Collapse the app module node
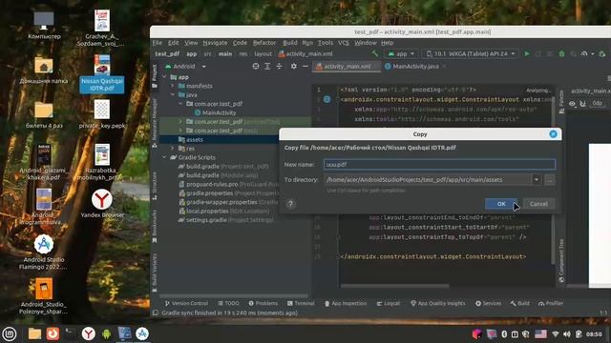611x343 pixels. point(165,77)
